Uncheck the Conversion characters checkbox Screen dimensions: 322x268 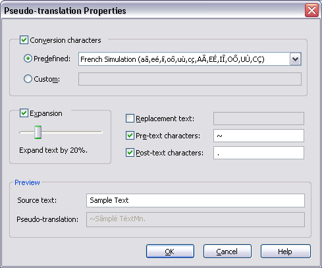(x=24, y=40)
